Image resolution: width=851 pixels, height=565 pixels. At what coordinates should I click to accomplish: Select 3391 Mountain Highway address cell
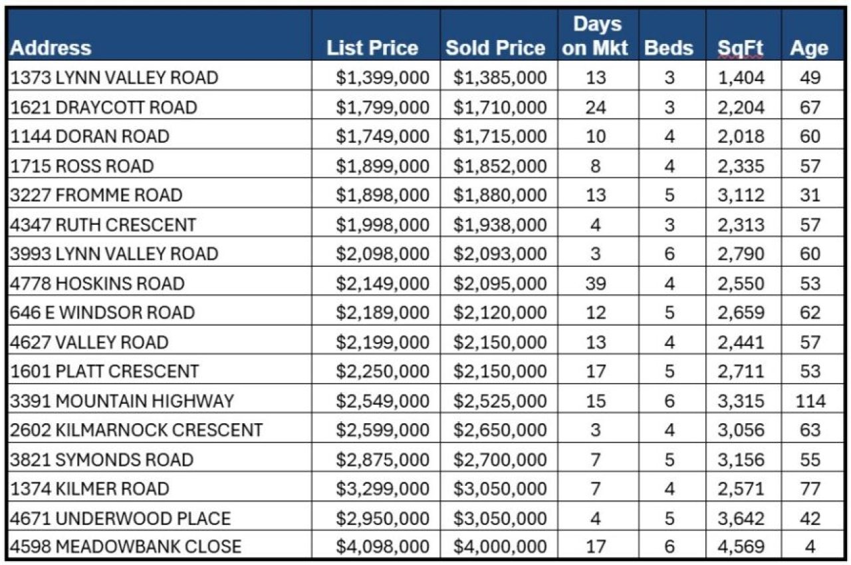[122, 401]
